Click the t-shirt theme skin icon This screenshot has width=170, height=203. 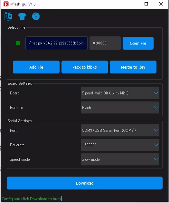[x=22, y=16]
